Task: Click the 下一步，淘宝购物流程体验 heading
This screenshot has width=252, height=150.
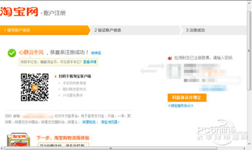Action: pyautogui.click(x=63, y=138)
